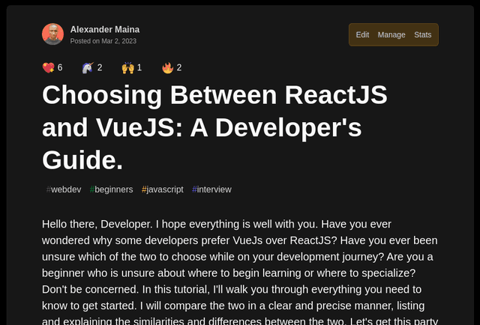480x325 pixels.
Task: Click the heart reaction count 6
Action: pos(60,67)
